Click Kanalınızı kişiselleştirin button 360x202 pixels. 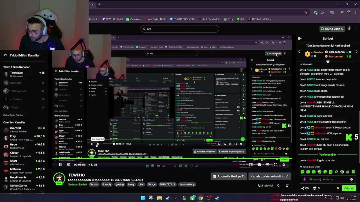[x=269, y=176]
